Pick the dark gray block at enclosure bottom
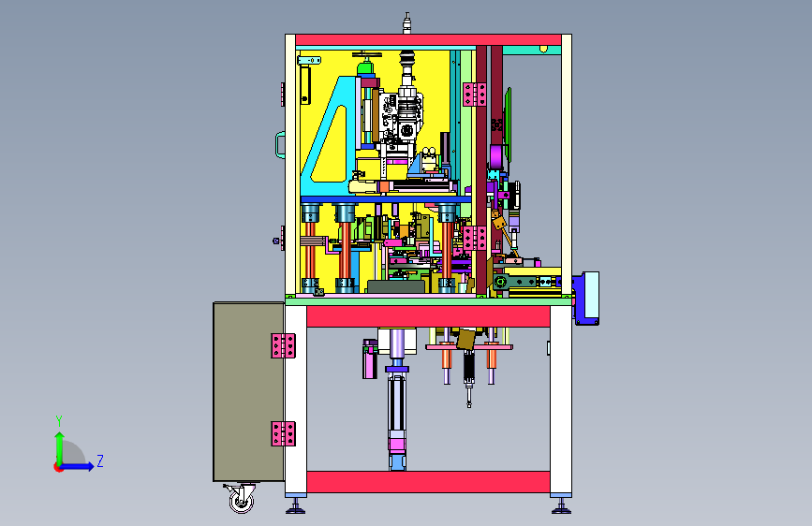The height and width of the screenshot is (526, 812). 396,286
